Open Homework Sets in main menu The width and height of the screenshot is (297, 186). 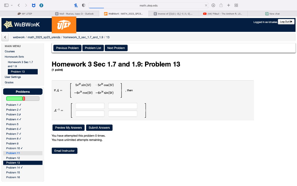click(14, 57)
